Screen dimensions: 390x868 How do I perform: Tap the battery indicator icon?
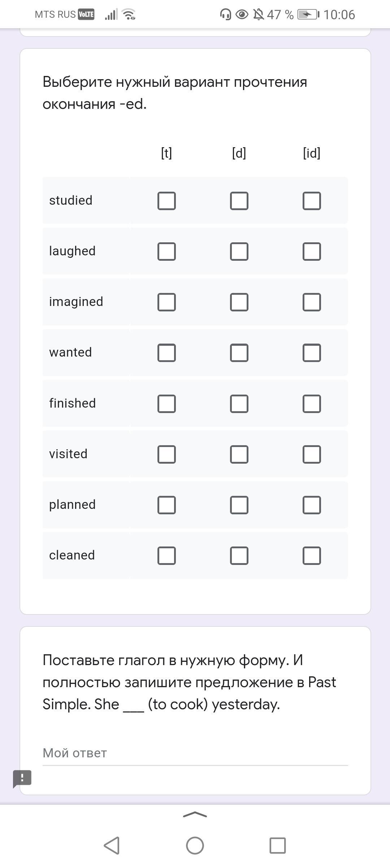click(308, 14)
